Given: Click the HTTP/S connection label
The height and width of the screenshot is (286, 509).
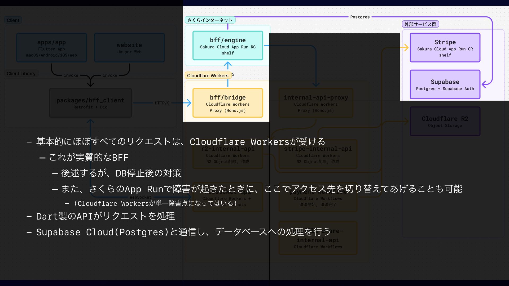Looking at the screenshot, I should tap(162, 103).
